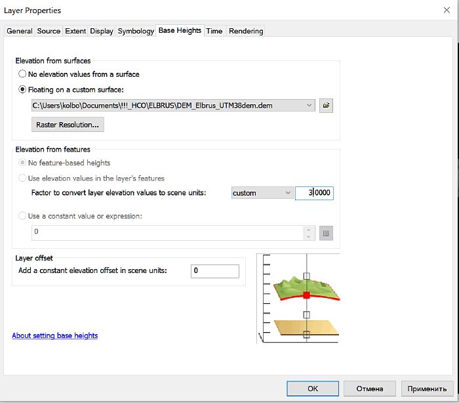Open About setting base heights link
Viewport: 459px width, 403px height.
point(55,335)
